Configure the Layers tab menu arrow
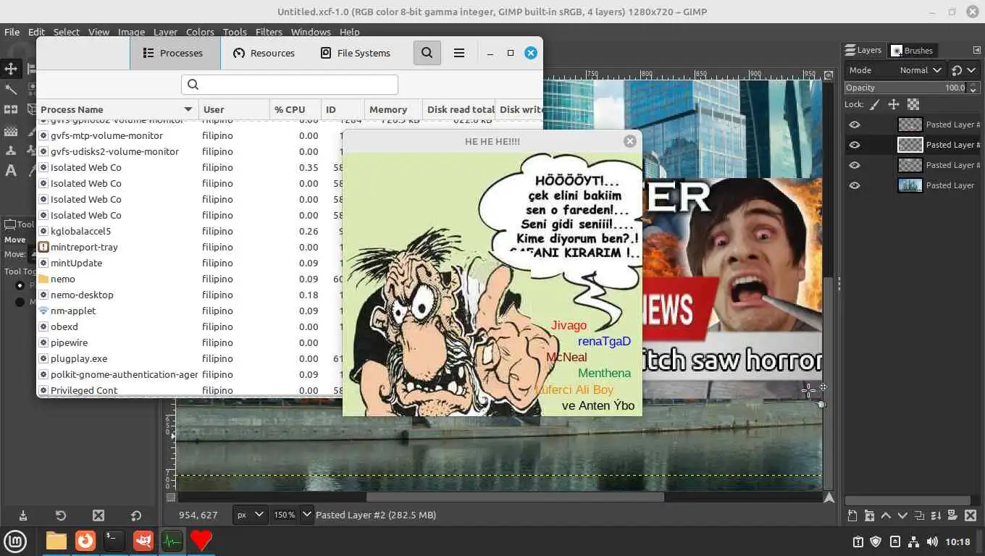This screenshot has height=556, width=985. pyautogui.click(x=976, y=50)
